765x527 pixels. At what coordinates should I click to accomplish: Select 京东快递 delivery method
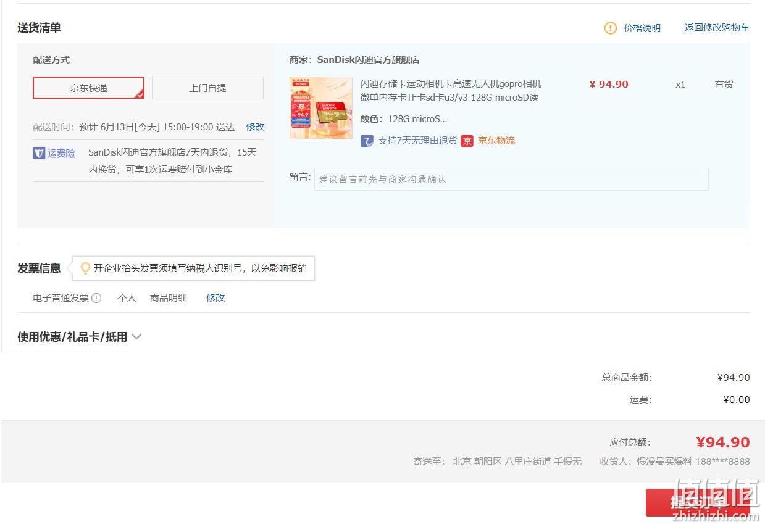(x=88, y=88)
